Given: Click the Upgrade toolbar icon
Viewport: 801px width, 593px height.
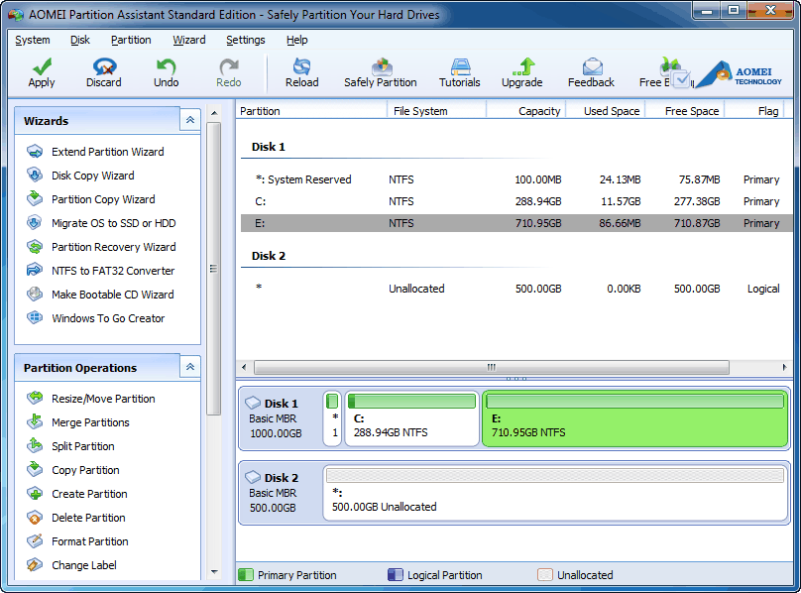Looking at the screenshot, I should [x=521, y=70].
